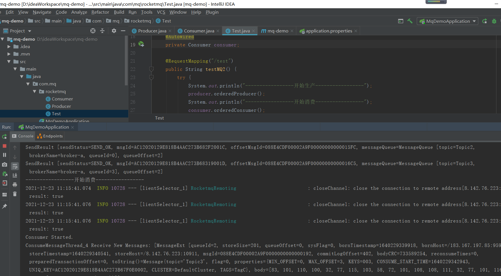Toggle soft-wrap in the console
The width and height of the screenshot is (501, 276).
point(15,166)
